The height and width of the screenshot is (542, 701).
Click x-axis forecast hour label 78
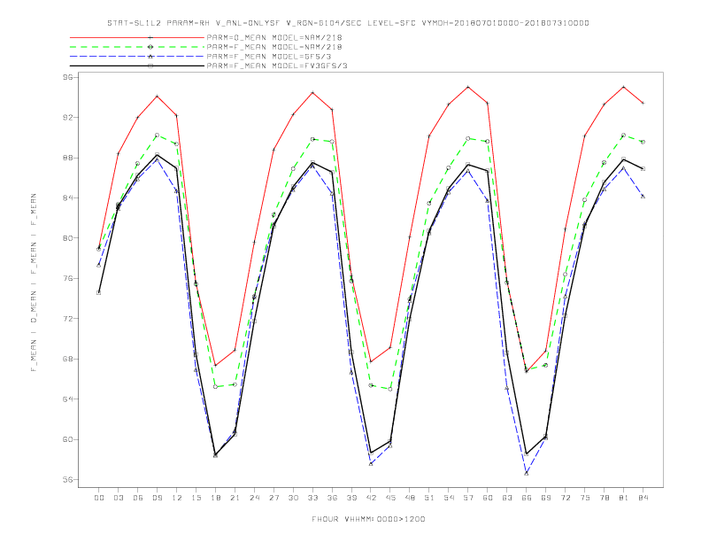coord(604,498)
